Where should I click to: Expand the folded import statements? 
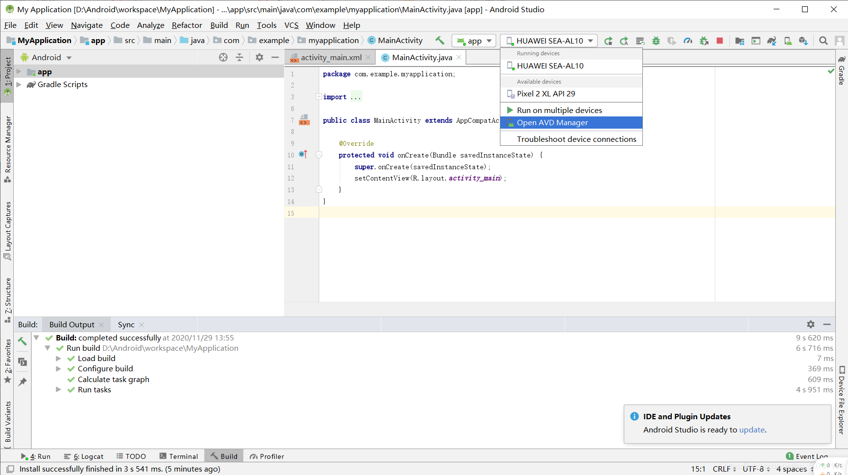[319, 97]
